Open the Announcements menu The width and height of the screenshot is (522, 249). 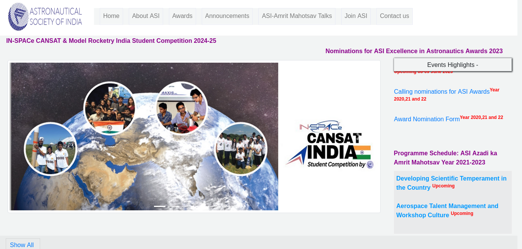pos(227,16)
